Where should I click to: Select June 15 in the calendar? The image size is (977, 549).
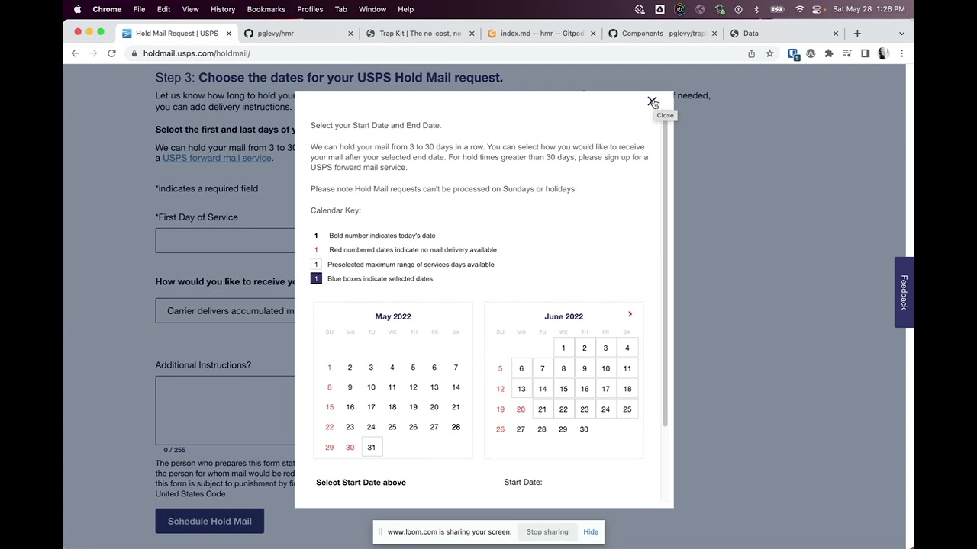[563, 389]
